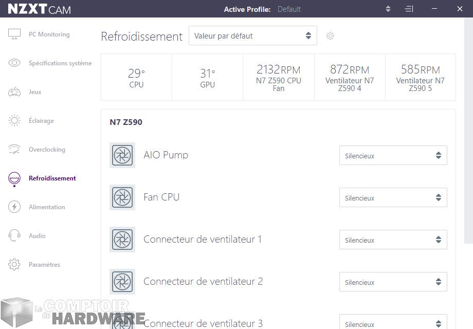Click the AIO Pump fan icon
The height and width of the screenshot is (329, 473).
pos(122,155)
